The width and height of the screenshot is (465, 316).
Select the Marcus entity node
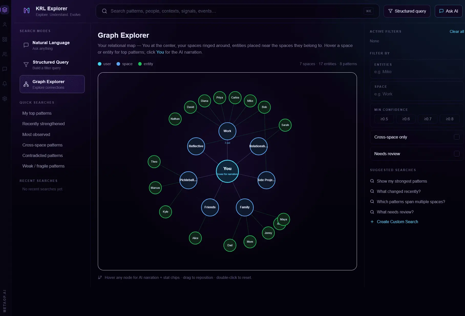point(155,188)
